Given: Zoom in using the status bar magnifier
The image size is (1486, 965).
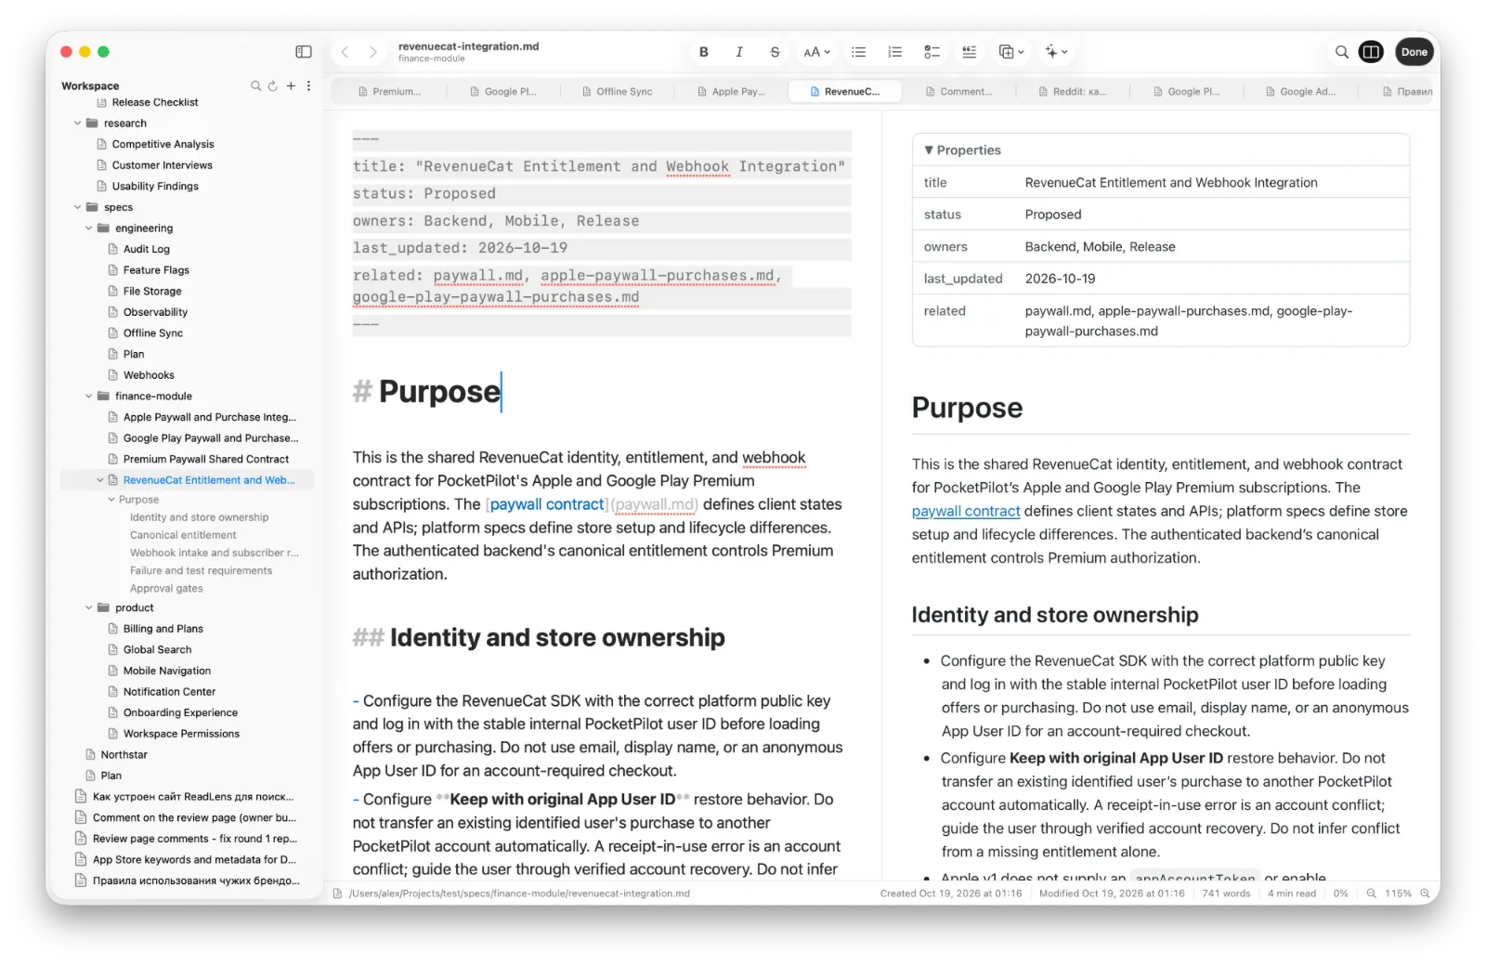Looking at the screenshot, I should [1425, 893].
